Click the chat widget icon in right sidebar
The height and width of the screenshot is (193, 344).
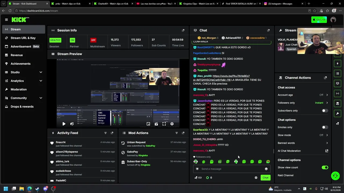[x=338, y=83]
